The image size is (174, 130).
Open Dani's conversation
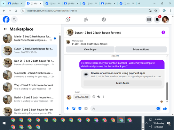coord(29,111)
